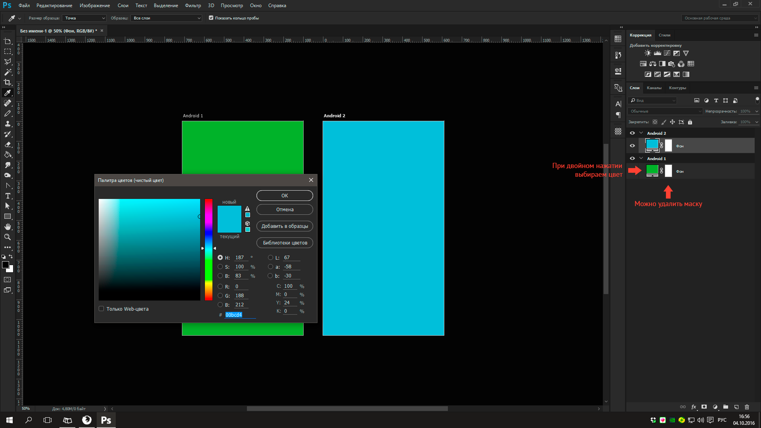Select the Rectangular Marquee tool
Screen dimensions: 761x428
[8, 52]
